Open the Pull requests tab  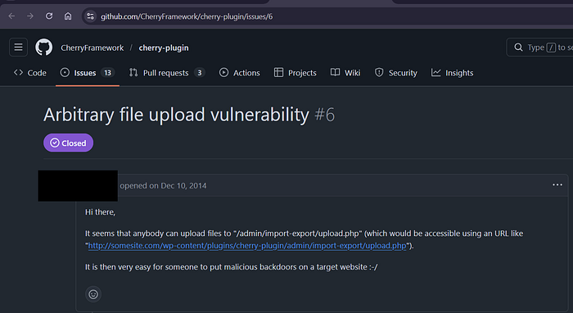pos(167,73)
